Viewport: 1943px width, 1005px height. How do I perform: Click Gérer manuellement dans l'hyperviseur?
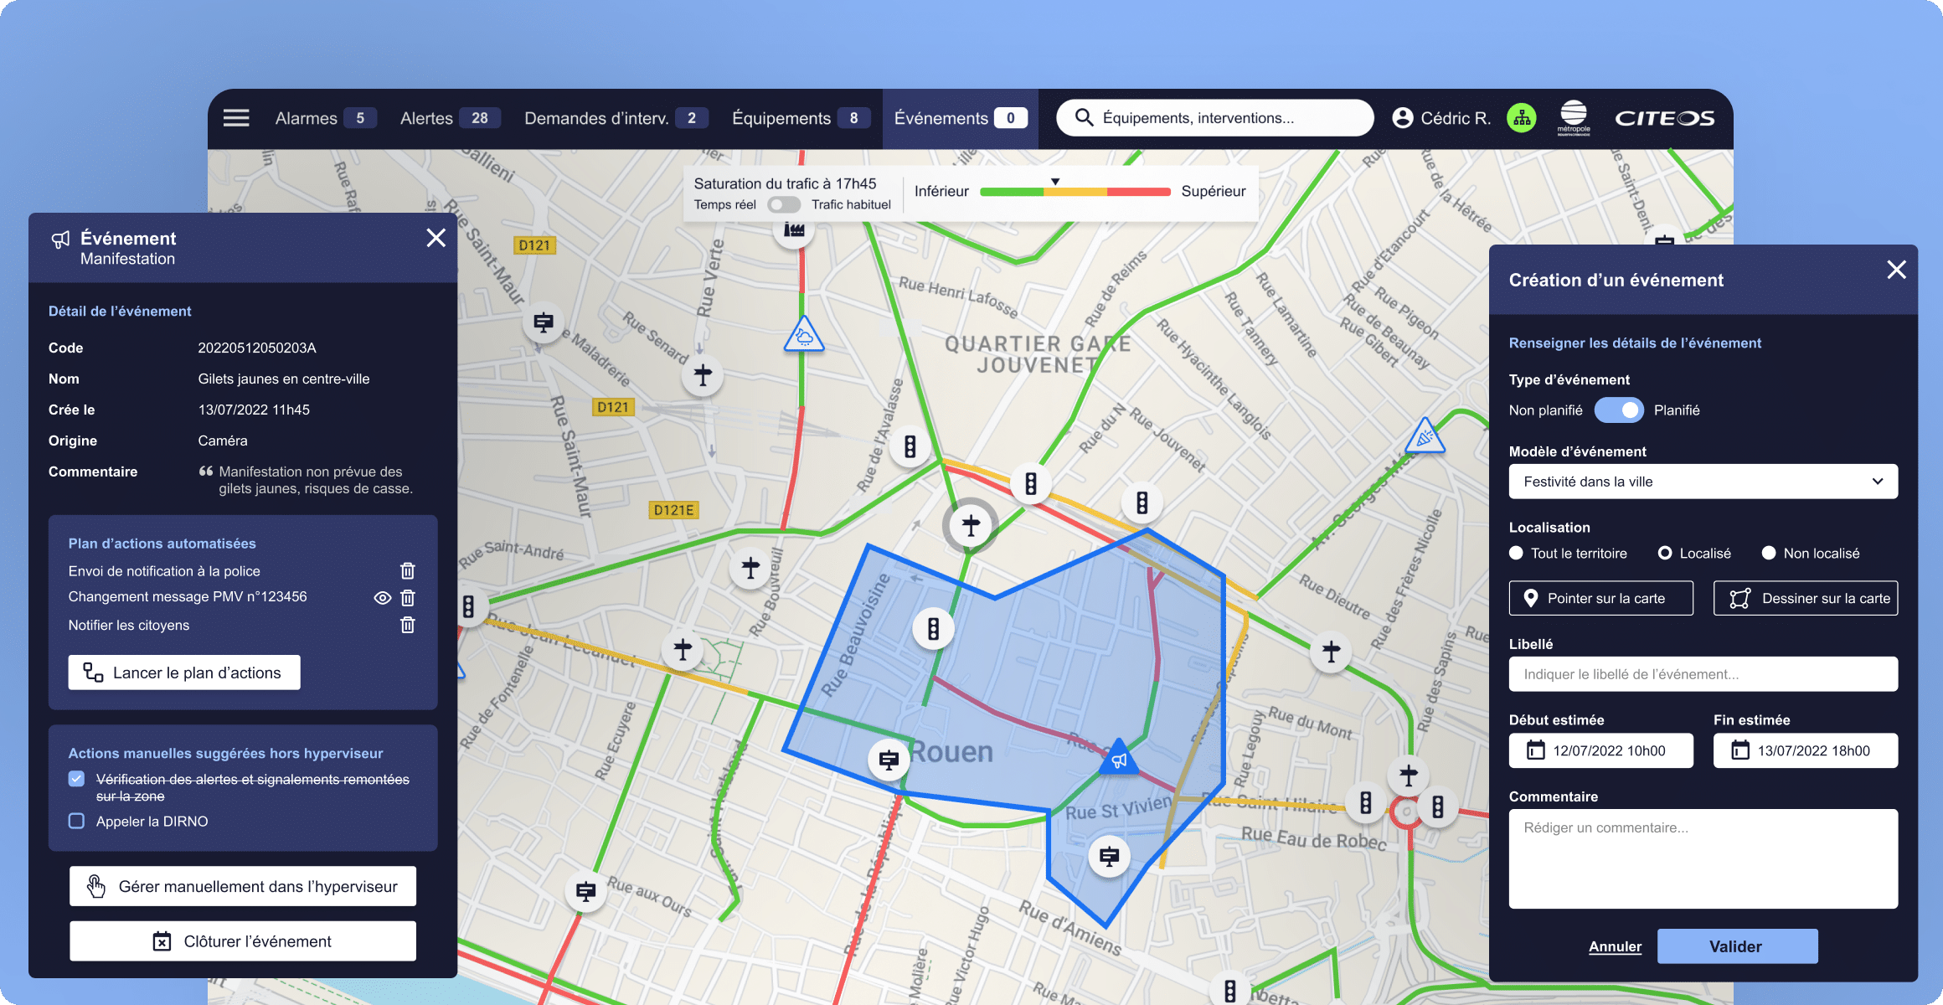click(x=243, y=886)
